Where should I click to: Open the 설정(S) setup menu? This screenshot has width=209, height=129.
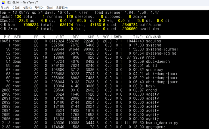click(27, 8)
